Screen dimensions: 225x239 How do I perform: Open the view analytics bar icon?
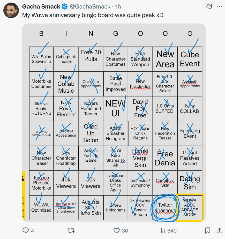point(162,231)
